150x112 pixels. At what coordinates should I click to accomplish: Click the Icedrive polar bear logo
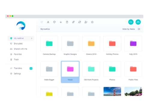tap(21, 26)
